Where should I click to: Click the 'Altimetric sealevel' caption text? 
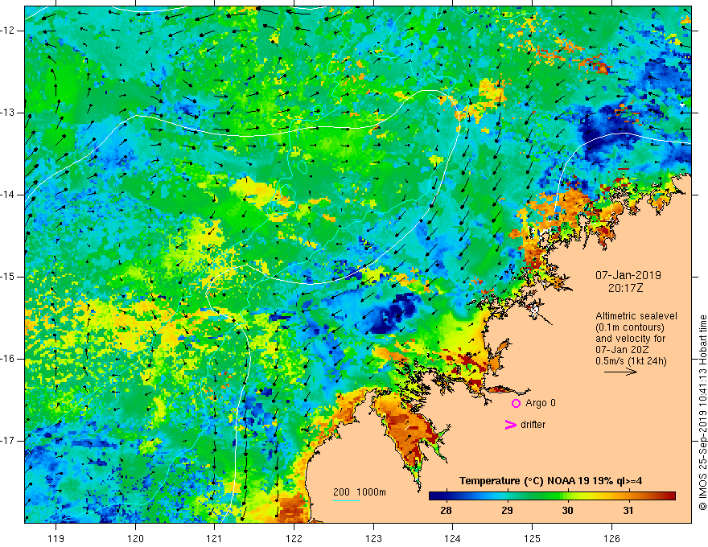(636, 316)
